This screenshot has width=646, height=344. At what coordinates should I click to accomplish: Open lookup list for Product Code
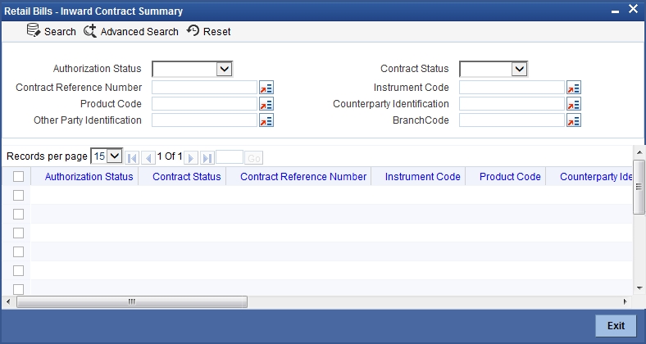(x=266, y=104)
